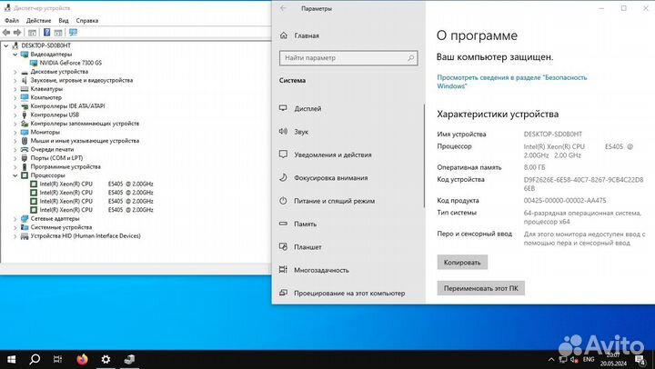Expand the Контроллеры USB node
Screen dimensions: 655x369
[15, 115]
